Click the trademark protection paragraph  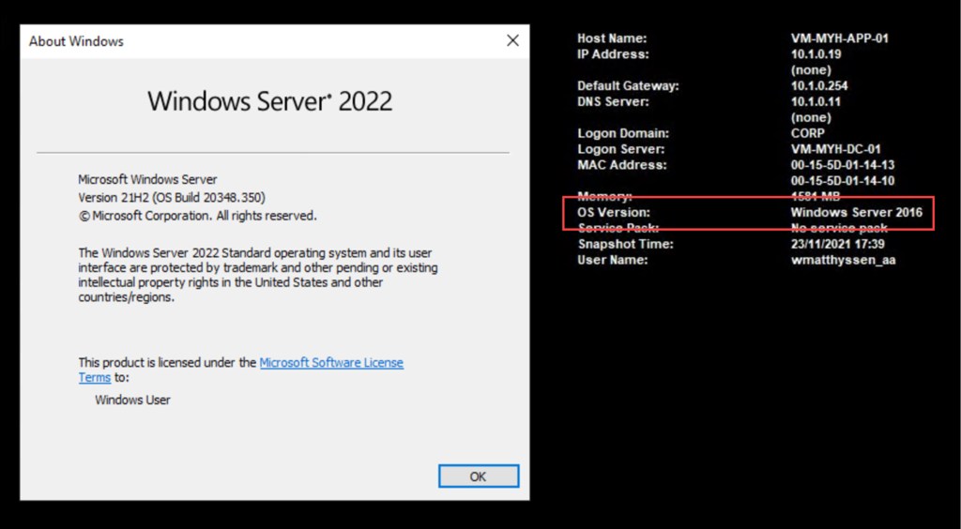257,275
